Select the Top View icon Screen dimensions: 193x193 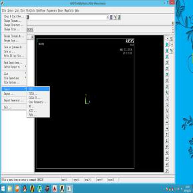pos(167,69)
